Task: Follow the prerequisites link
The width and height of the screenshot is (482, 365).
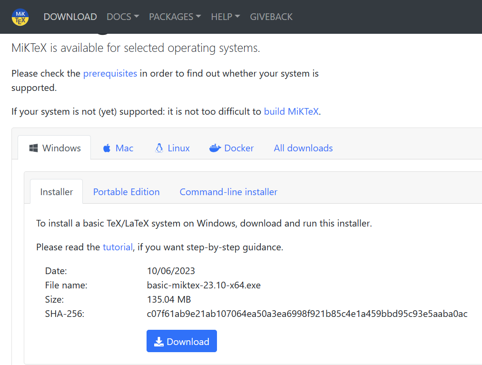Action: (x=110, y=73)
